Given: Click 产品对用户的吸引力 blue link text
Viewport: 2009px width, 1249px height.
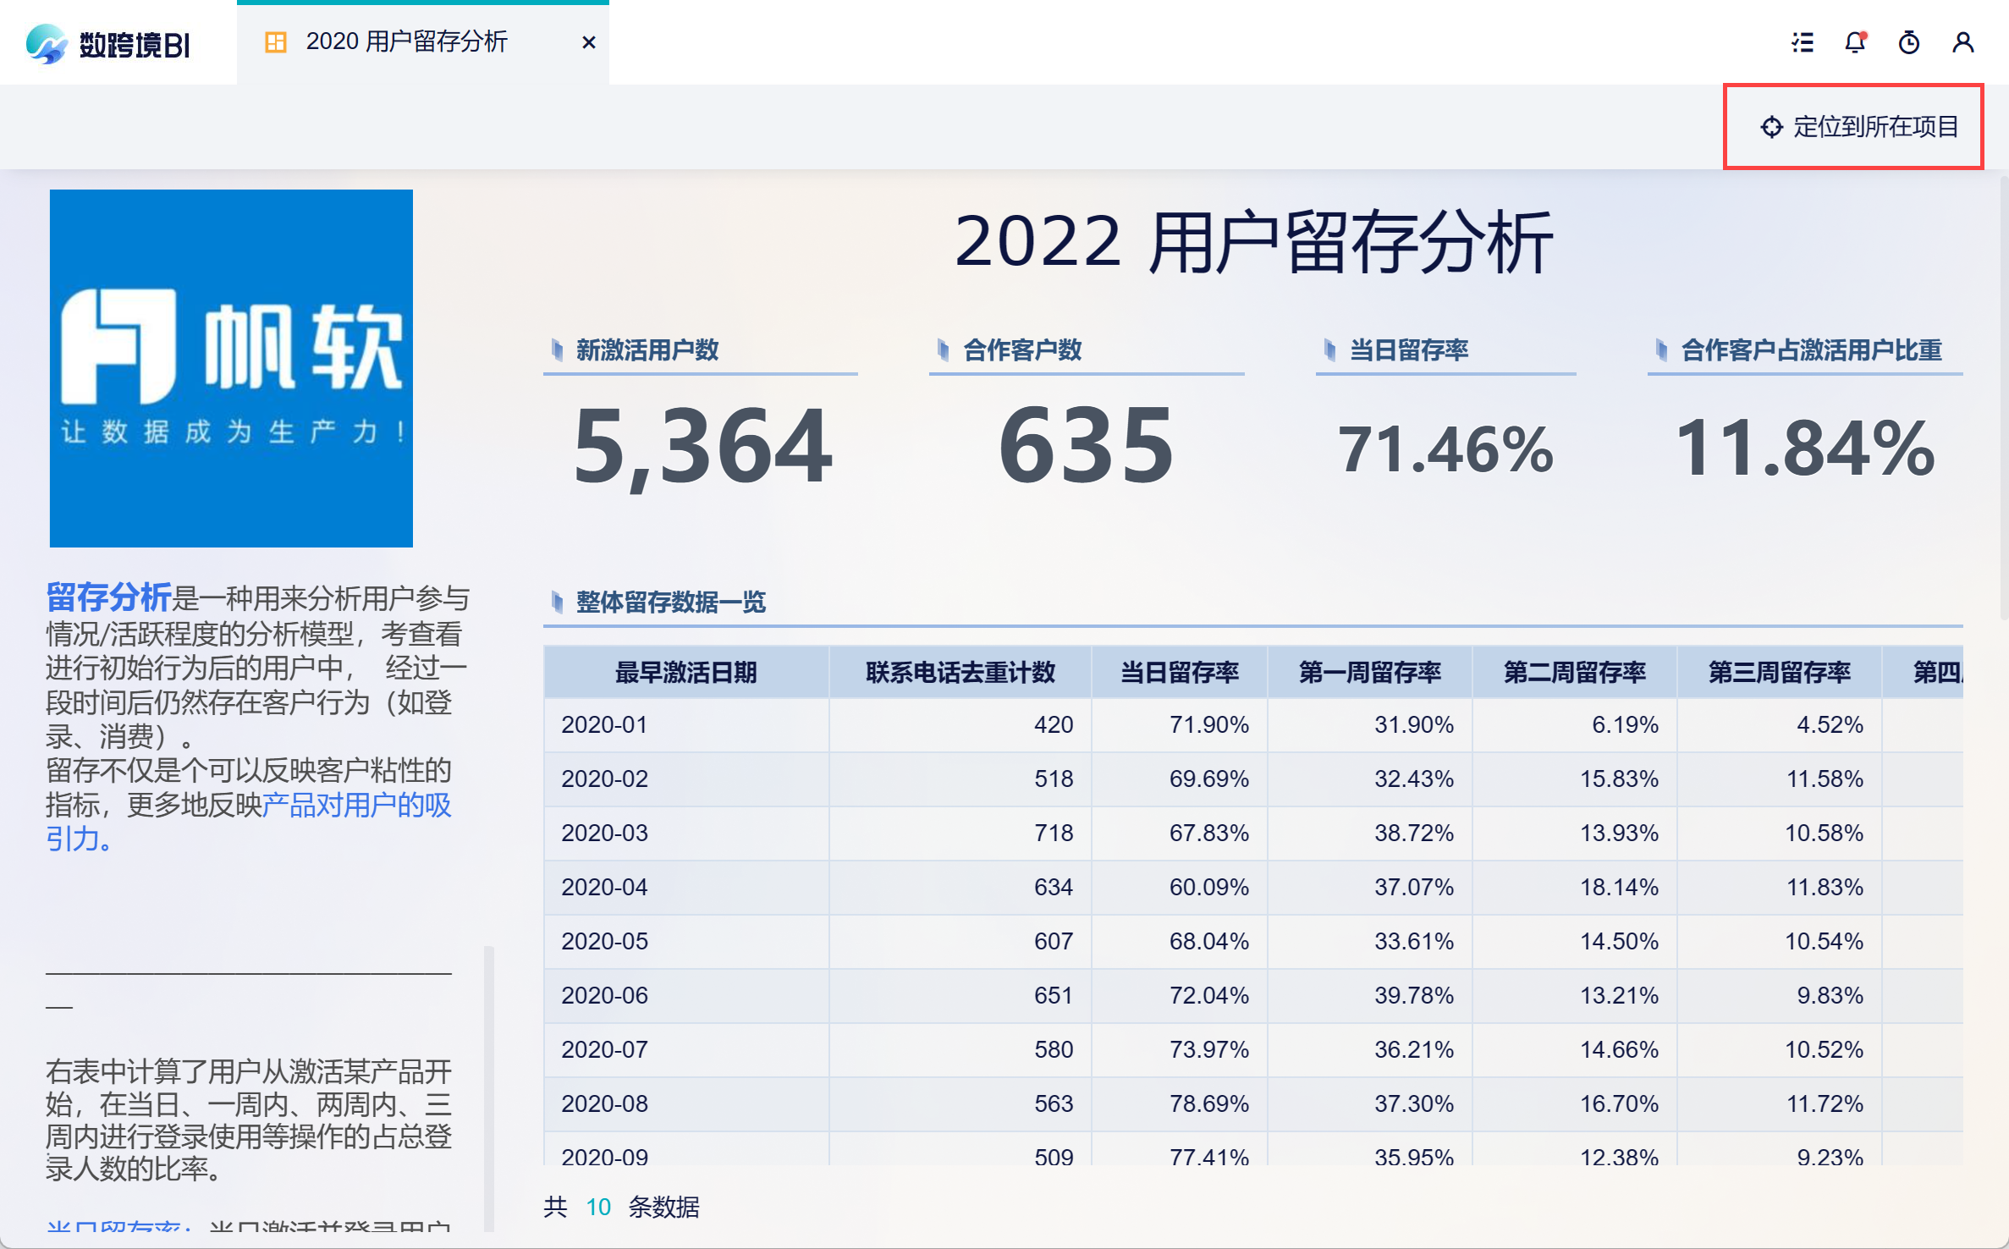Looking at the screenshot, I should tap(355, 805).
